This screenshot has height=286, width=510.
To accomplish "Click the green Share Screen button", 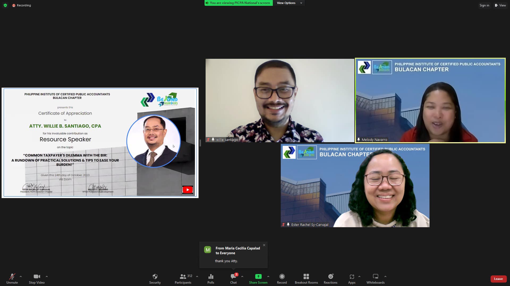I will click(258, 279).
